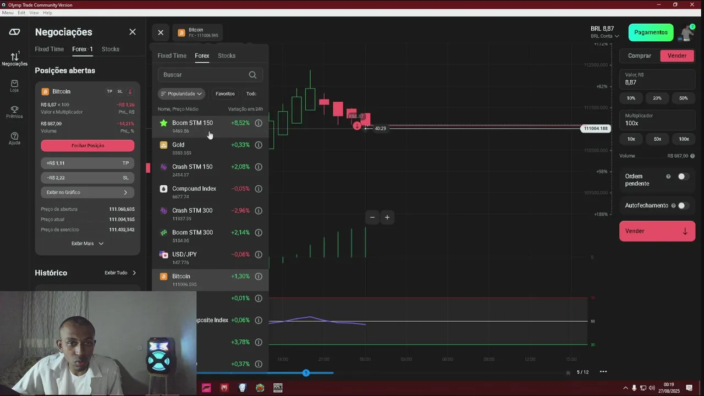This screenshot has height=396, width=704.
Task: Click the Bitcoin position direction arrow
Action: (130, 91)
